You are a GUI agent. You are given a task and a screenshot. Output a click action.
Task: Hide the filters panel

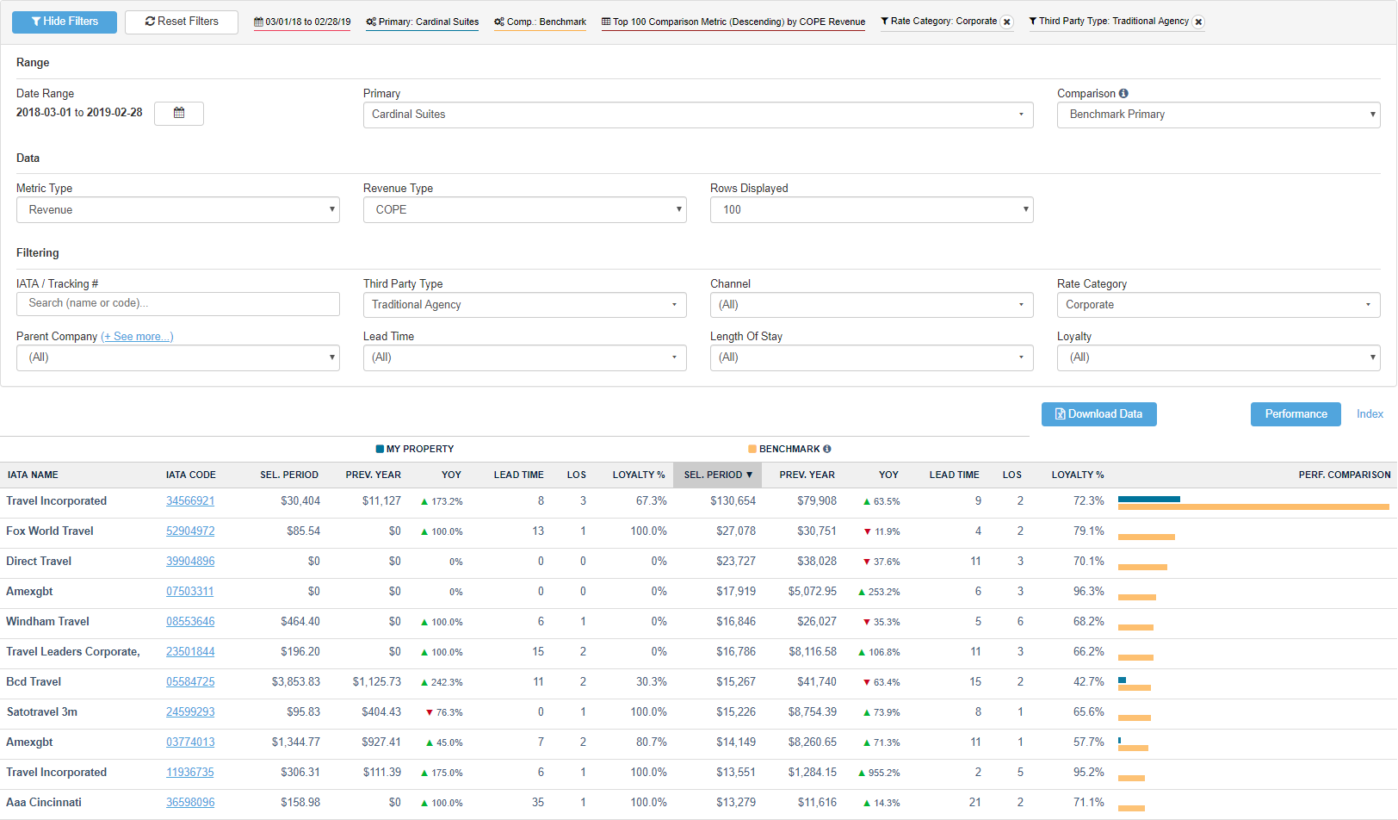click(x=65, y=22)
